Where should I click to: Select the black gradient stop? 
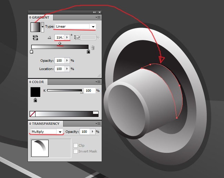click(x=89, y=51)
